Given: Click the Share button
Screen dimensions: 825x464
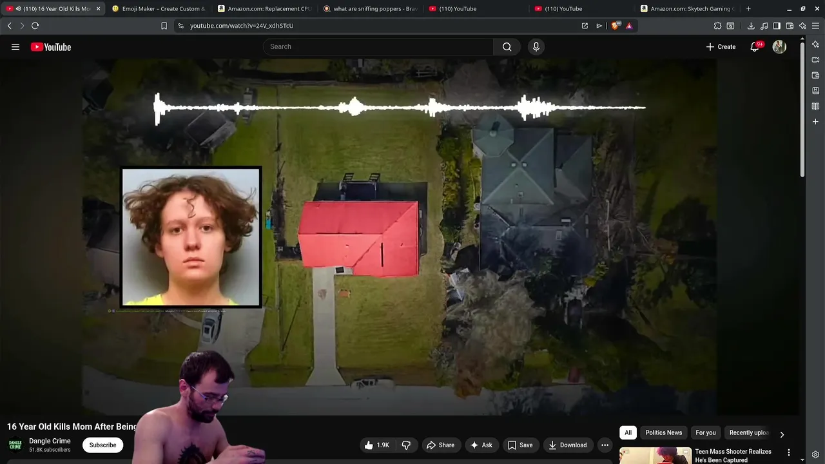Looking at the screenshot, I should [x=441, y=445].
